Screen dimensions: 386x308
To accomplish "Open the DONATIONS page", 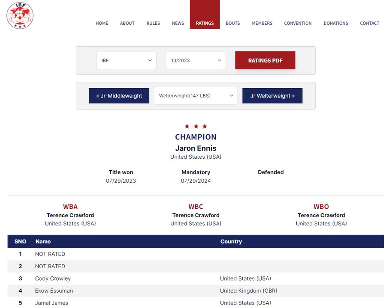I will coord(336,23).
